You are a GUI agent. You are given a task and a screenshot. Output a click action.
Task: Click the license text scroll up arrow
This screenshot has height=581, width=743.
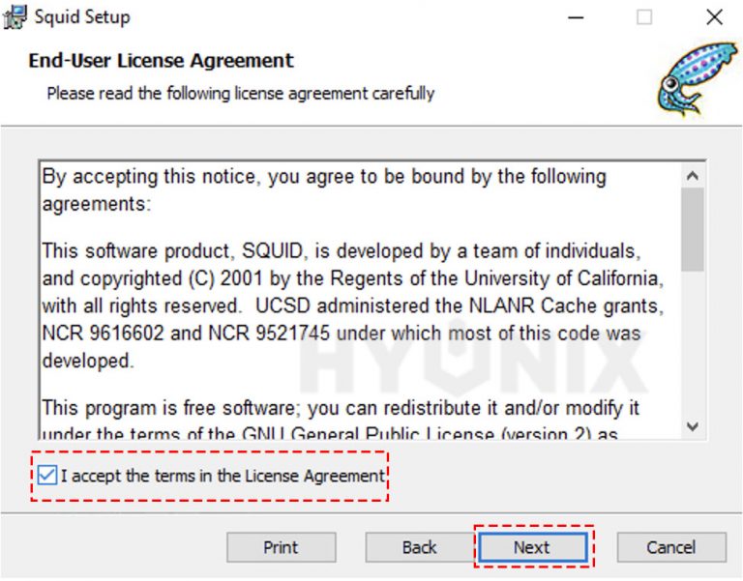tap(692, 176)
